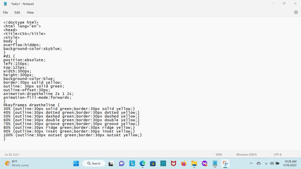Launch Firefox from the taskbar
The width and height of the screenshot is (301, 169).
(184, 163)
